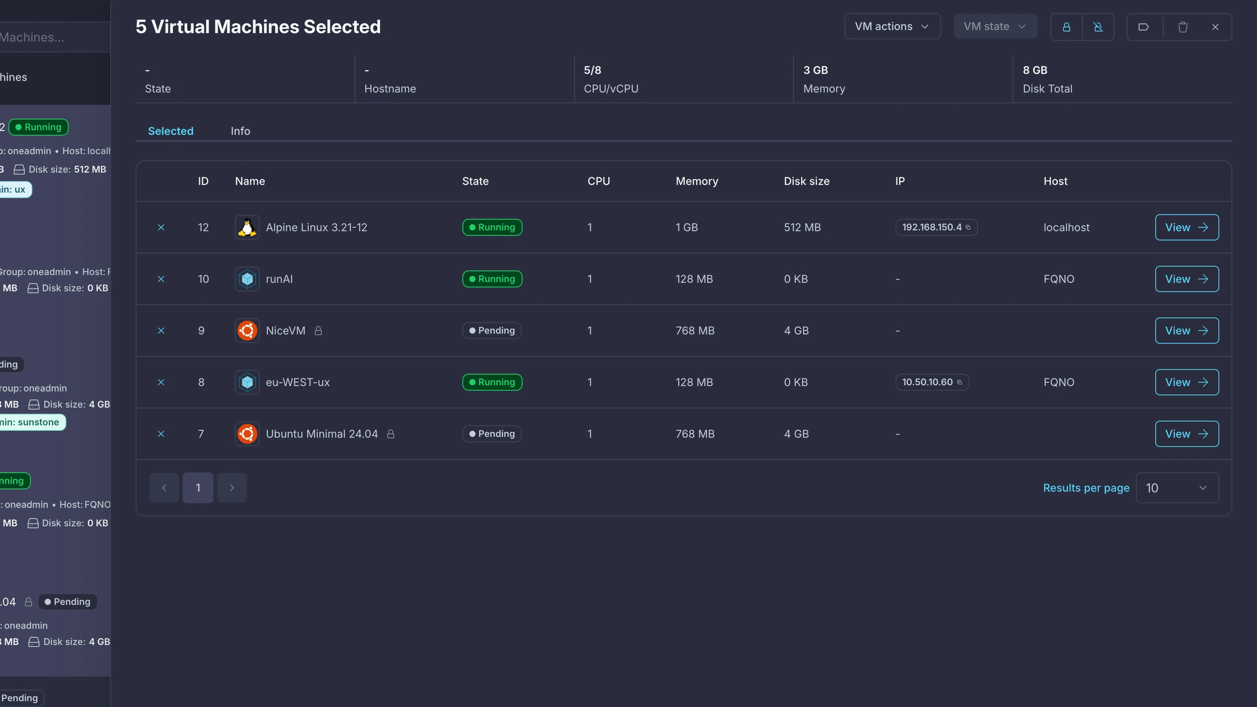Click Pending state badge for NiceVM
This screenshot has height=707, width=1257.
(492, 330)
